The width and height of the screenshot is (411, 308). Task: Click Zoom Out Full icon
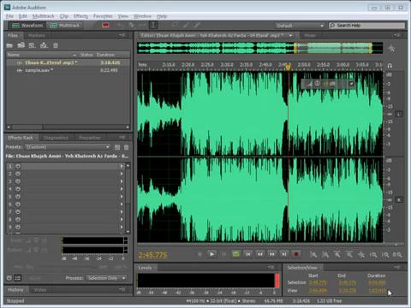click(361, 254)
